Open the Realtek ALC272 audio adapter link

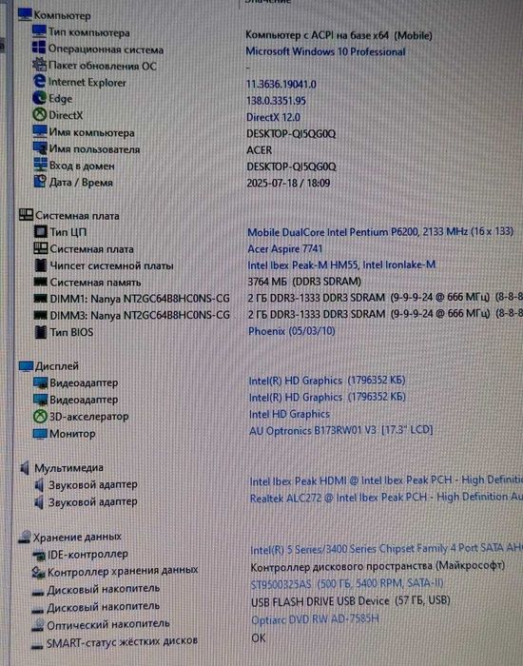coord(386,498)
